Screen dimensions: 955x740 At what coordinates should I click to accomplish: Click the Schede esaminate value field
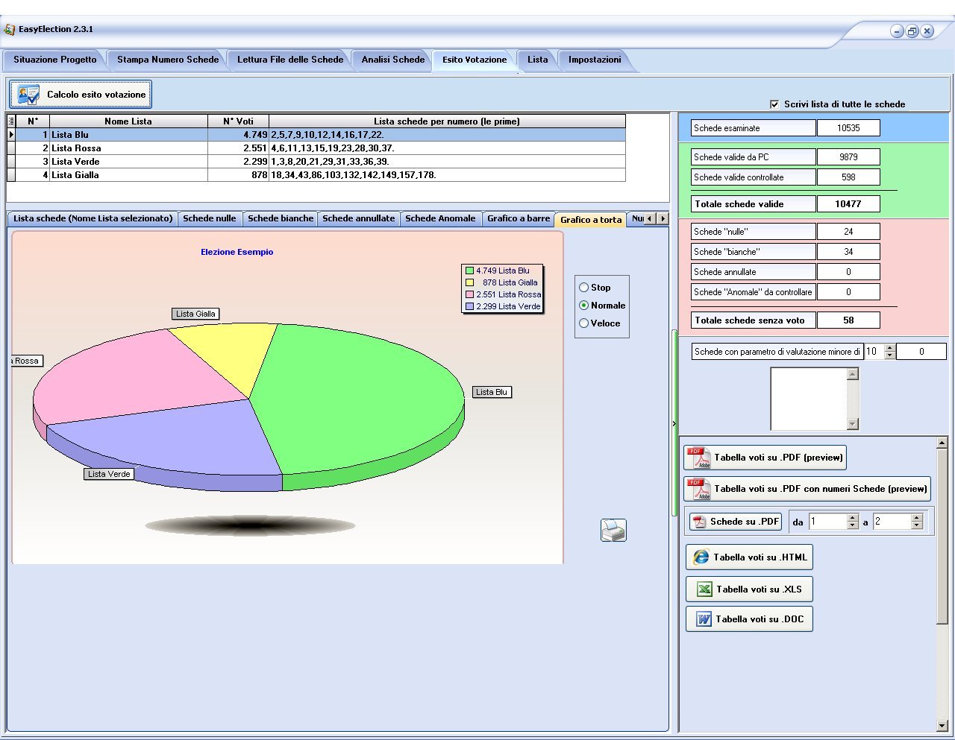[x=848, y=128]
